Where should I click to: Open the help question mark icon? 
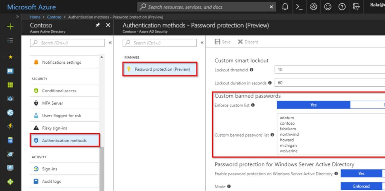[342, 7]
